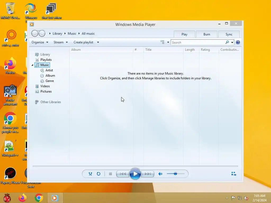271x203 pixels.
Task: Stop playback with the Stop button
Action: tap(110, 174)
